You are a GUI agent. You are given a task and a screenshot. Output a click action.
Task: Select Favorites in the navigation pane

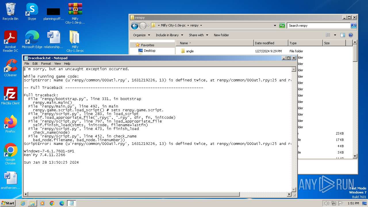tap(147, 45)
